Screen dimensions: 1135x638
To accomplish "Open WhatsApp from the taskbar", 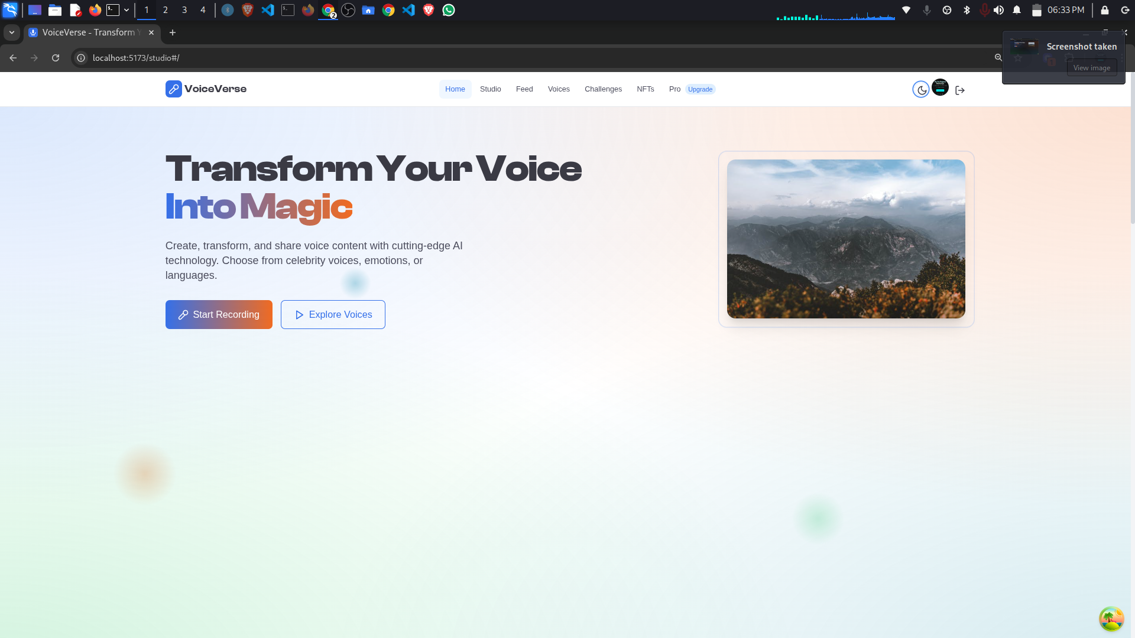I will [x=449, y=10].
